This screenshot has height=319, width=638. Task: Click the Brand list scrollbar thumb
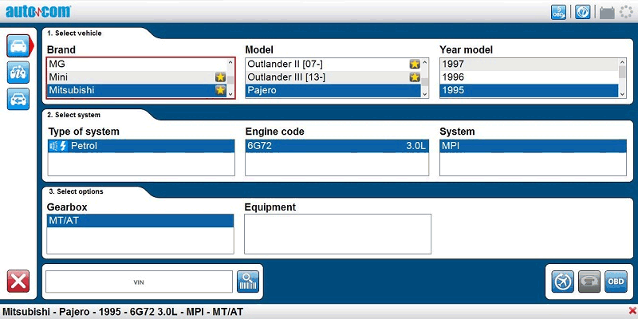[230, 80]
